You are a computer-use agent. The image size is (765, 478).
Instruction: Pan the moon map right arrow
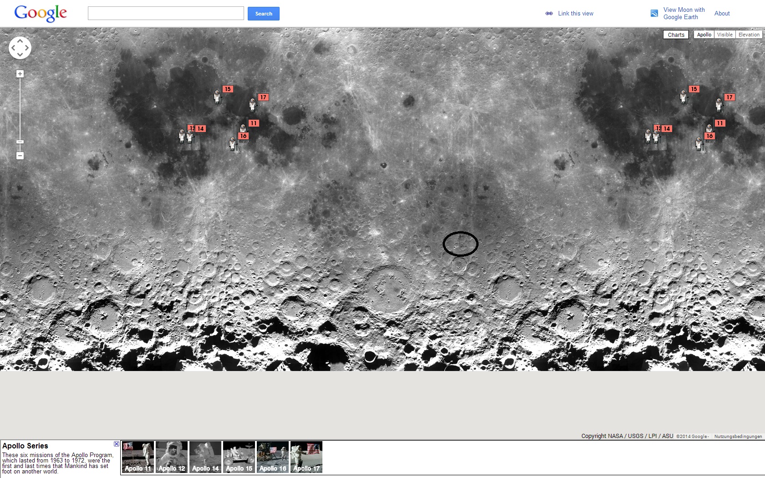pos(27,48)
